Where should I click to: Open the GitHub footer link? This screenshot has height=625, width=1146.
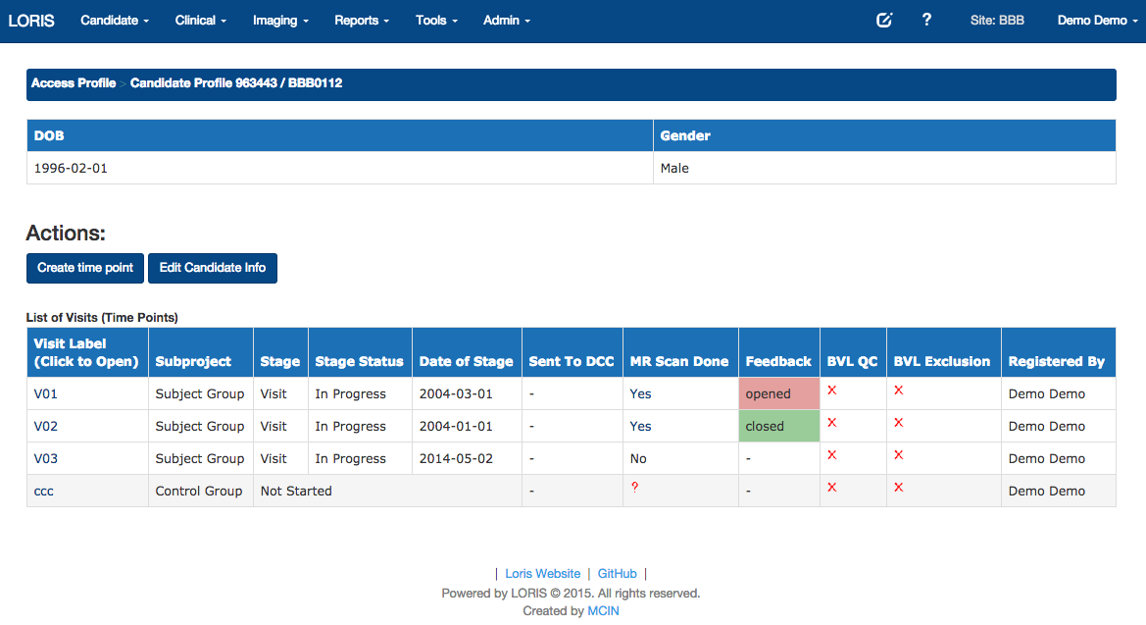pyautogui.click(x=617, y=574)
